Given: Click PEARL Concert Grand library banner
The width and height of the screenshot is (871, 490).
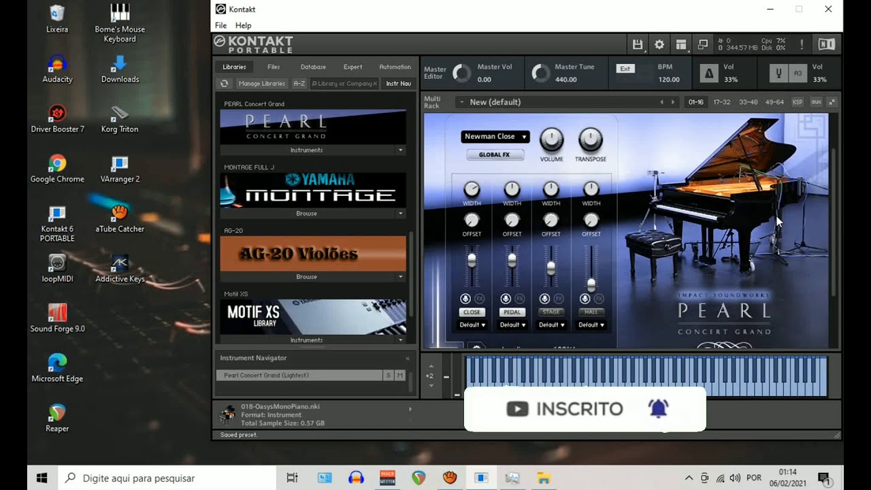Looking at the screenshot, I should click(313, 127).
